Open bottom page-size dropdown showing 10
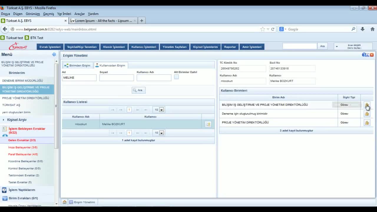 coord(161,133)
